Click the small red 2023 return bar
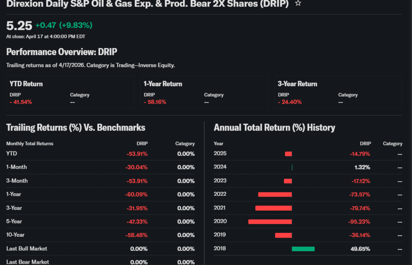Image resolution: width=412 pixels, height=265 pixels. [x=288, y=181]
